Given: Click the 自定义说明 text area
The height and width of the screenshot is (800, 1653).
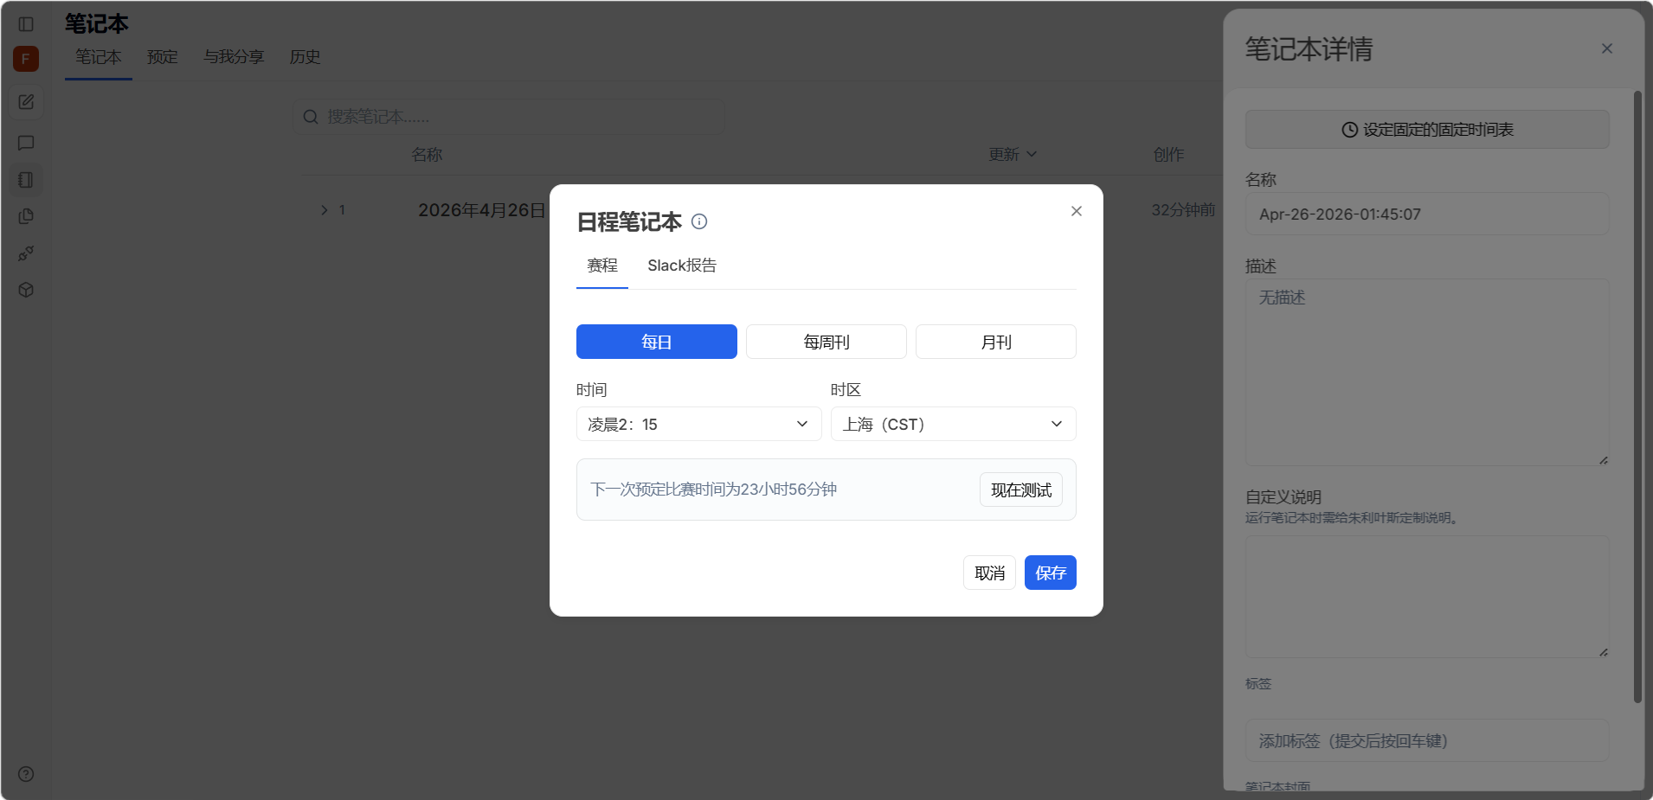Looking at the screenshot, I should tap(1427, 597).
